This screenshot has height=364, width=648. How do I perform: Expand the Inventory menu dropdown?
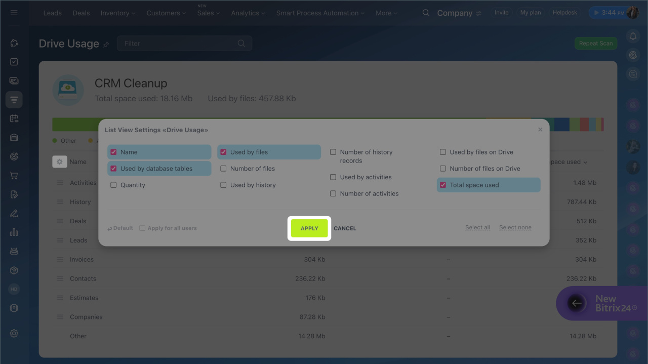(118, 13)
